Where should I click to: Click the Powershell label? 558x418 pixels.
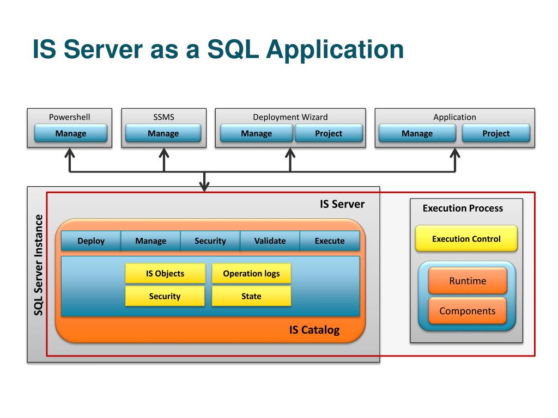69,117
